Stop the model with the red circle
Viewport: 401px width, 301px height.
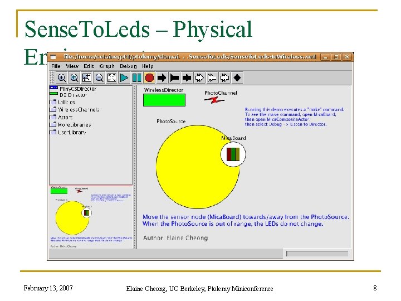tap(149, 78)
